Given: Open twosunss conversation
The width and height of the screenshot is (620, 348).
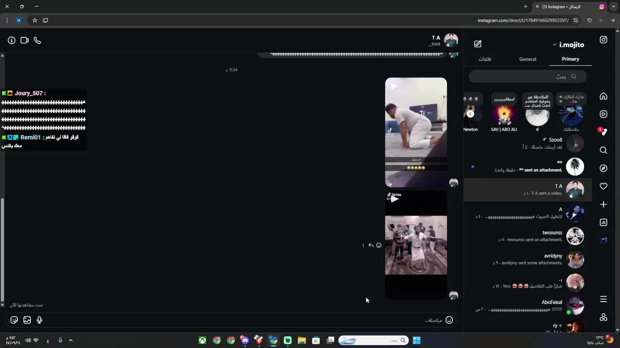Looking at the screenshot, I should [x=527, y=236].
